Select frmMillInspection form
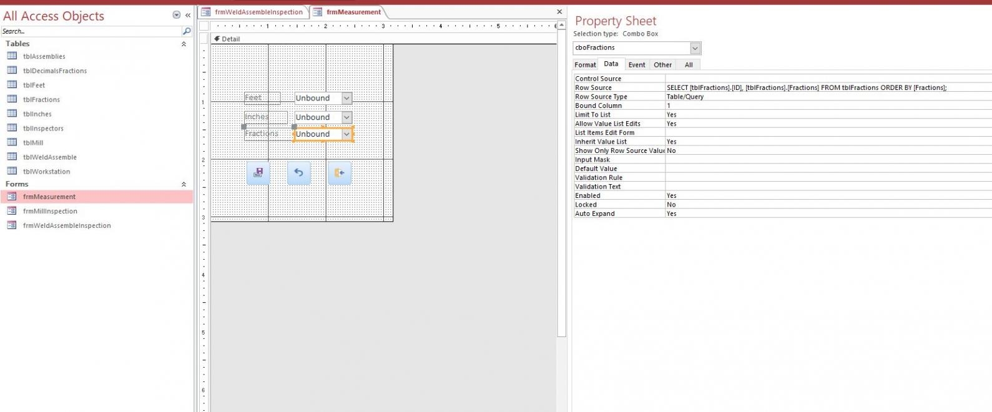Viewport: 992px width, 412px height. point(50,211)
